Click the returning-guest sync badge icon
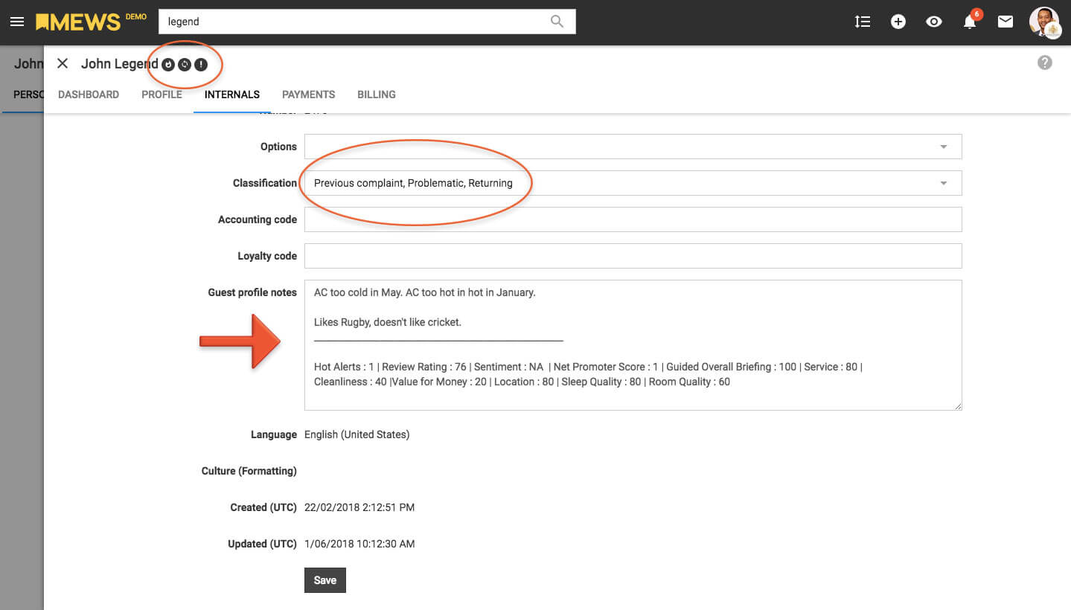 pos(185,65)
